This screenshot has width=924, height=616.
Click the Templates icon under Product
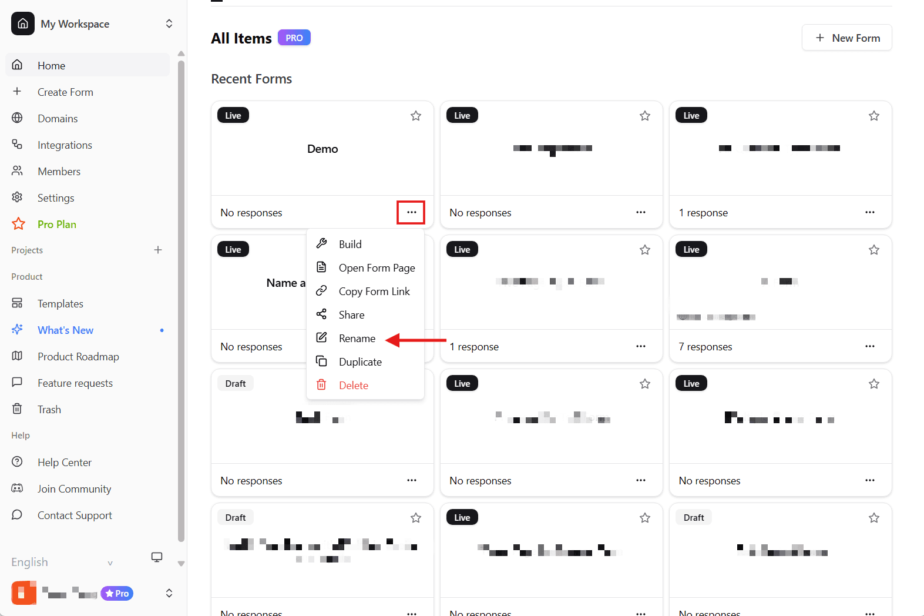(18, 303)
